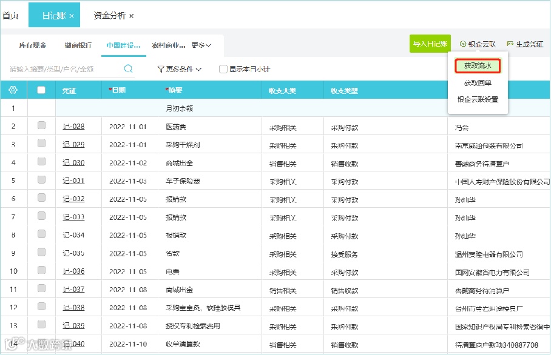Open voucher link 记-033
Image resolution: width=551 pixels, height=355 pixels.
[x=73, y=217]
